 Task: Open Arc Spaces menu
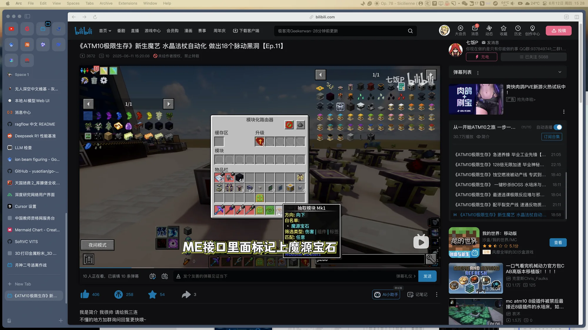coord(73,3)
